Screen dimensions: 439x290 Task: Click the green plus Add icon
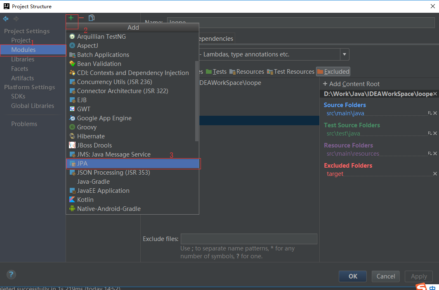(x=71, y=18)
